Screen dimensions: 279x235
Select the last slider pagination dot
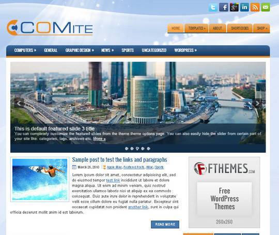(x=148, y=148)
